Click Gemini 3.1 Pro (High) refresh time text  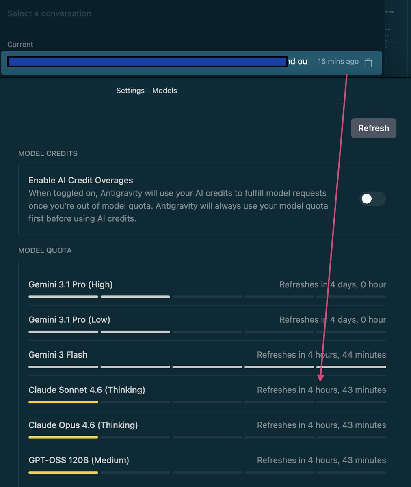[x=333, y=284]
